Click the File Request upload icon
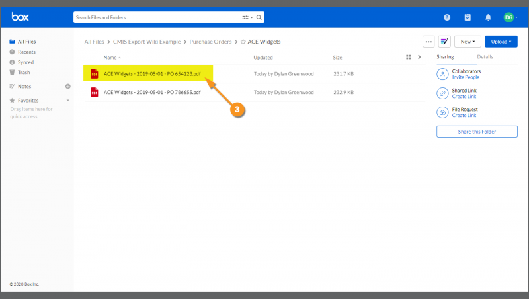 pyautogui.click(x=442, y=112)
